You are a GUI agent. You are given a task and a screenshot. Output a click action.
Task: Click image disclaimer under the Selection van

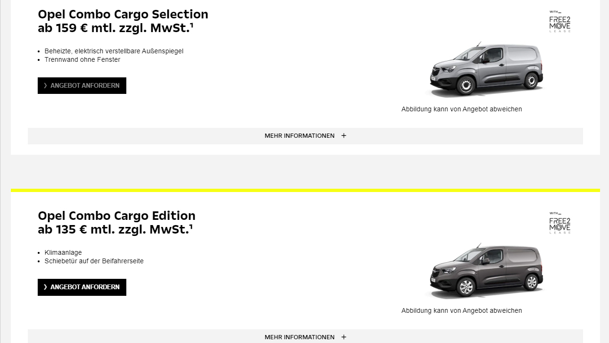461,109
